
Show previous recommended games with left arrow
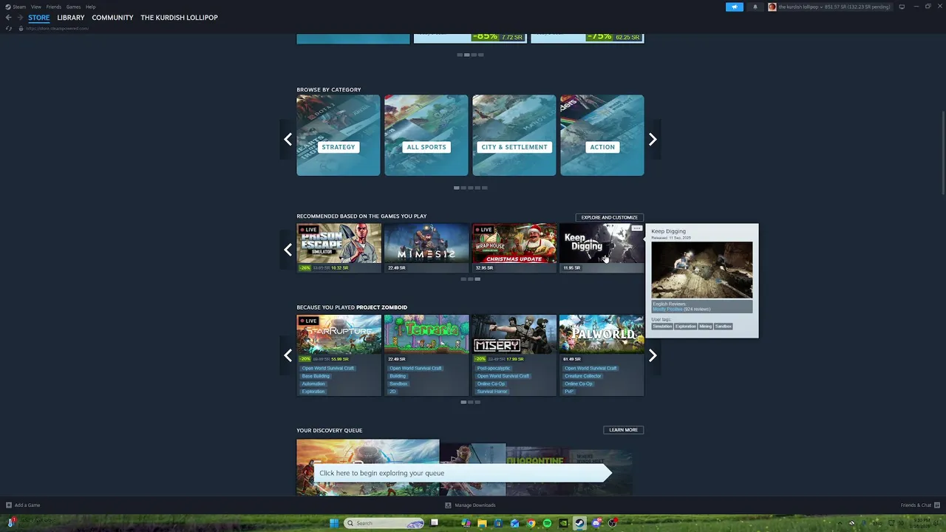288,250
